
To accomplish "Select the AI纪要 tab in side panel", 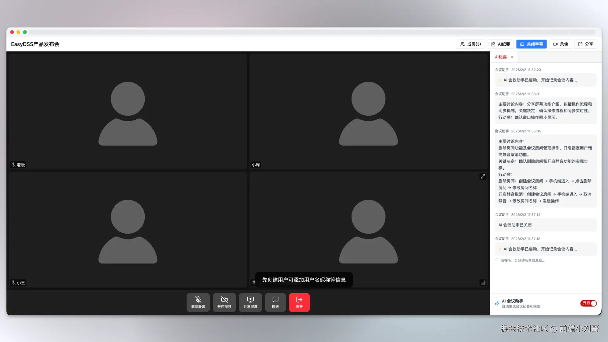I will point(501,57).
